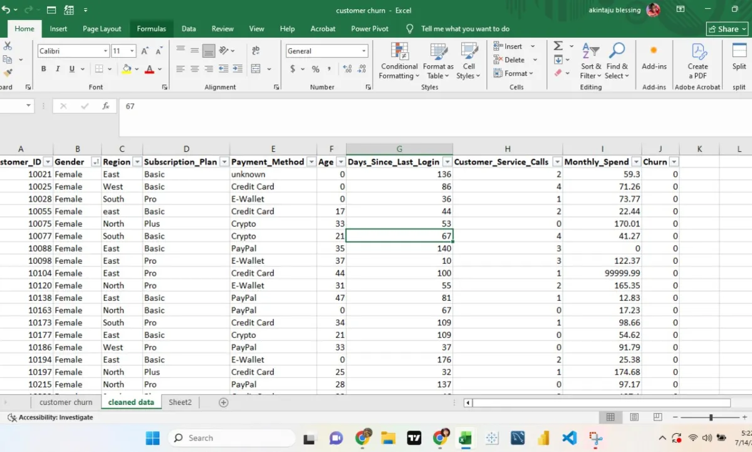Open Format as Table gallery
Screen dimensions: 752x452
(x=438, y=61)
